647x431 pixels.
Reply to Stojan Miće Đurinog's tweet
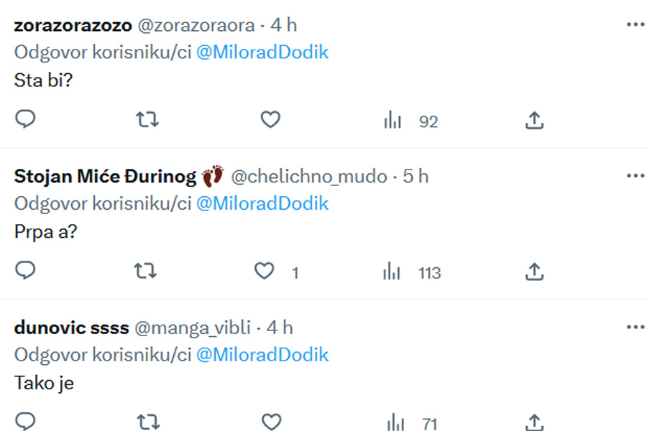click(x=25, y=271)
